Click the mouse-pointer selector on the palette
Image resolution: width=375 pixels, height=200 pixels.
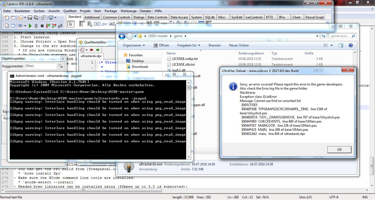click(71, 24)
